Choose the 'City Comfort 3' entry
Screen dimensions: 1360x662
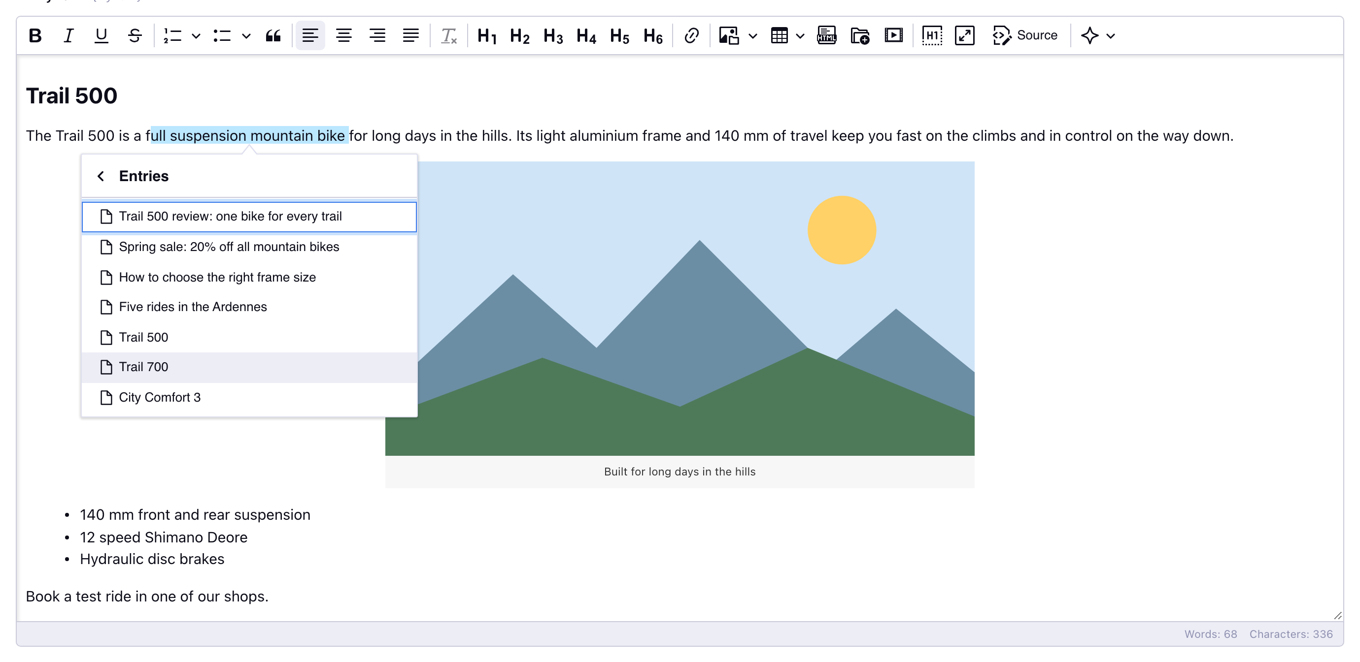[x=249, y=398]
